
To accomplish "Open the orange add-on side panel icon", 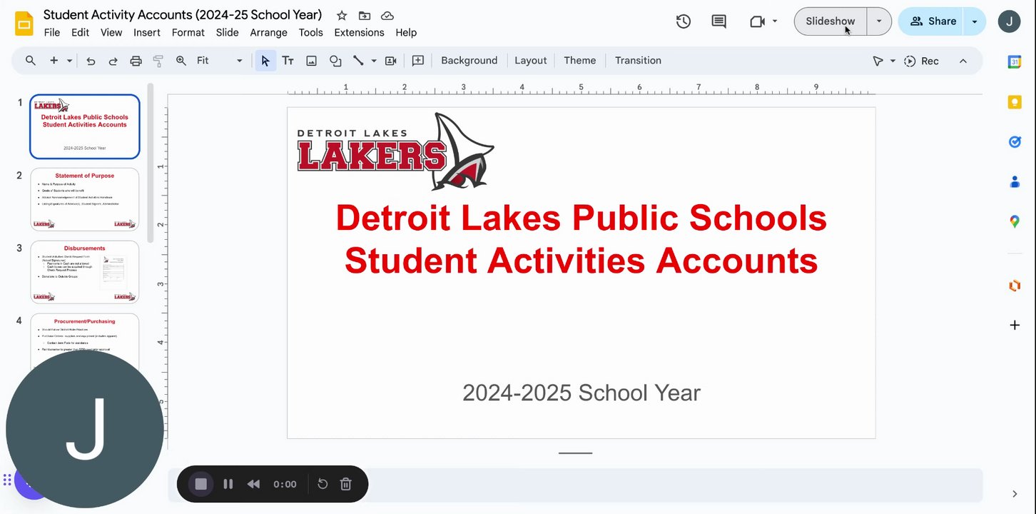I will (x=1015, y=286).
